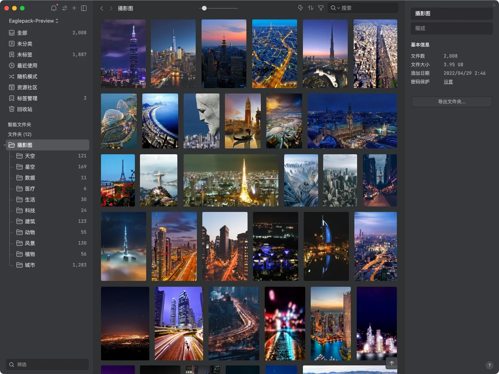Open the Tokyo Tower night panorama thumbnail
Viewport: 499px width, 374px height.
pos(231,180)
